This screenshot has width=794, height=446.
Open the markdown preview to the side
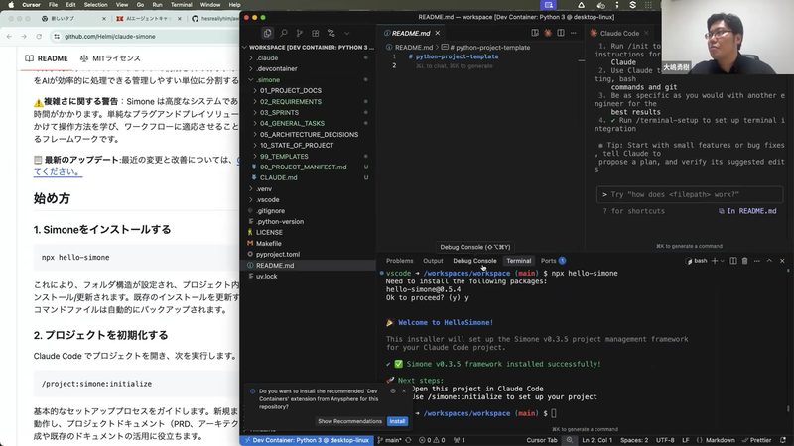[x=535, y=33]
